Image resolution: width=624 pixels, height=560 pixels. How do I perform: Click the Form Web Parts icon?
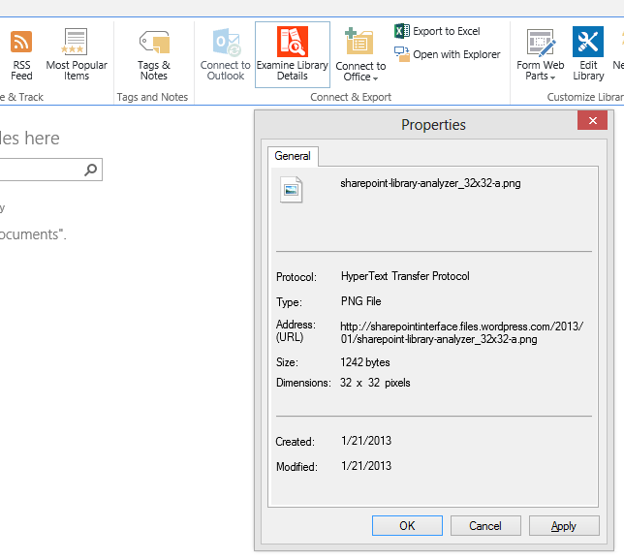click(x=541, y=42)
